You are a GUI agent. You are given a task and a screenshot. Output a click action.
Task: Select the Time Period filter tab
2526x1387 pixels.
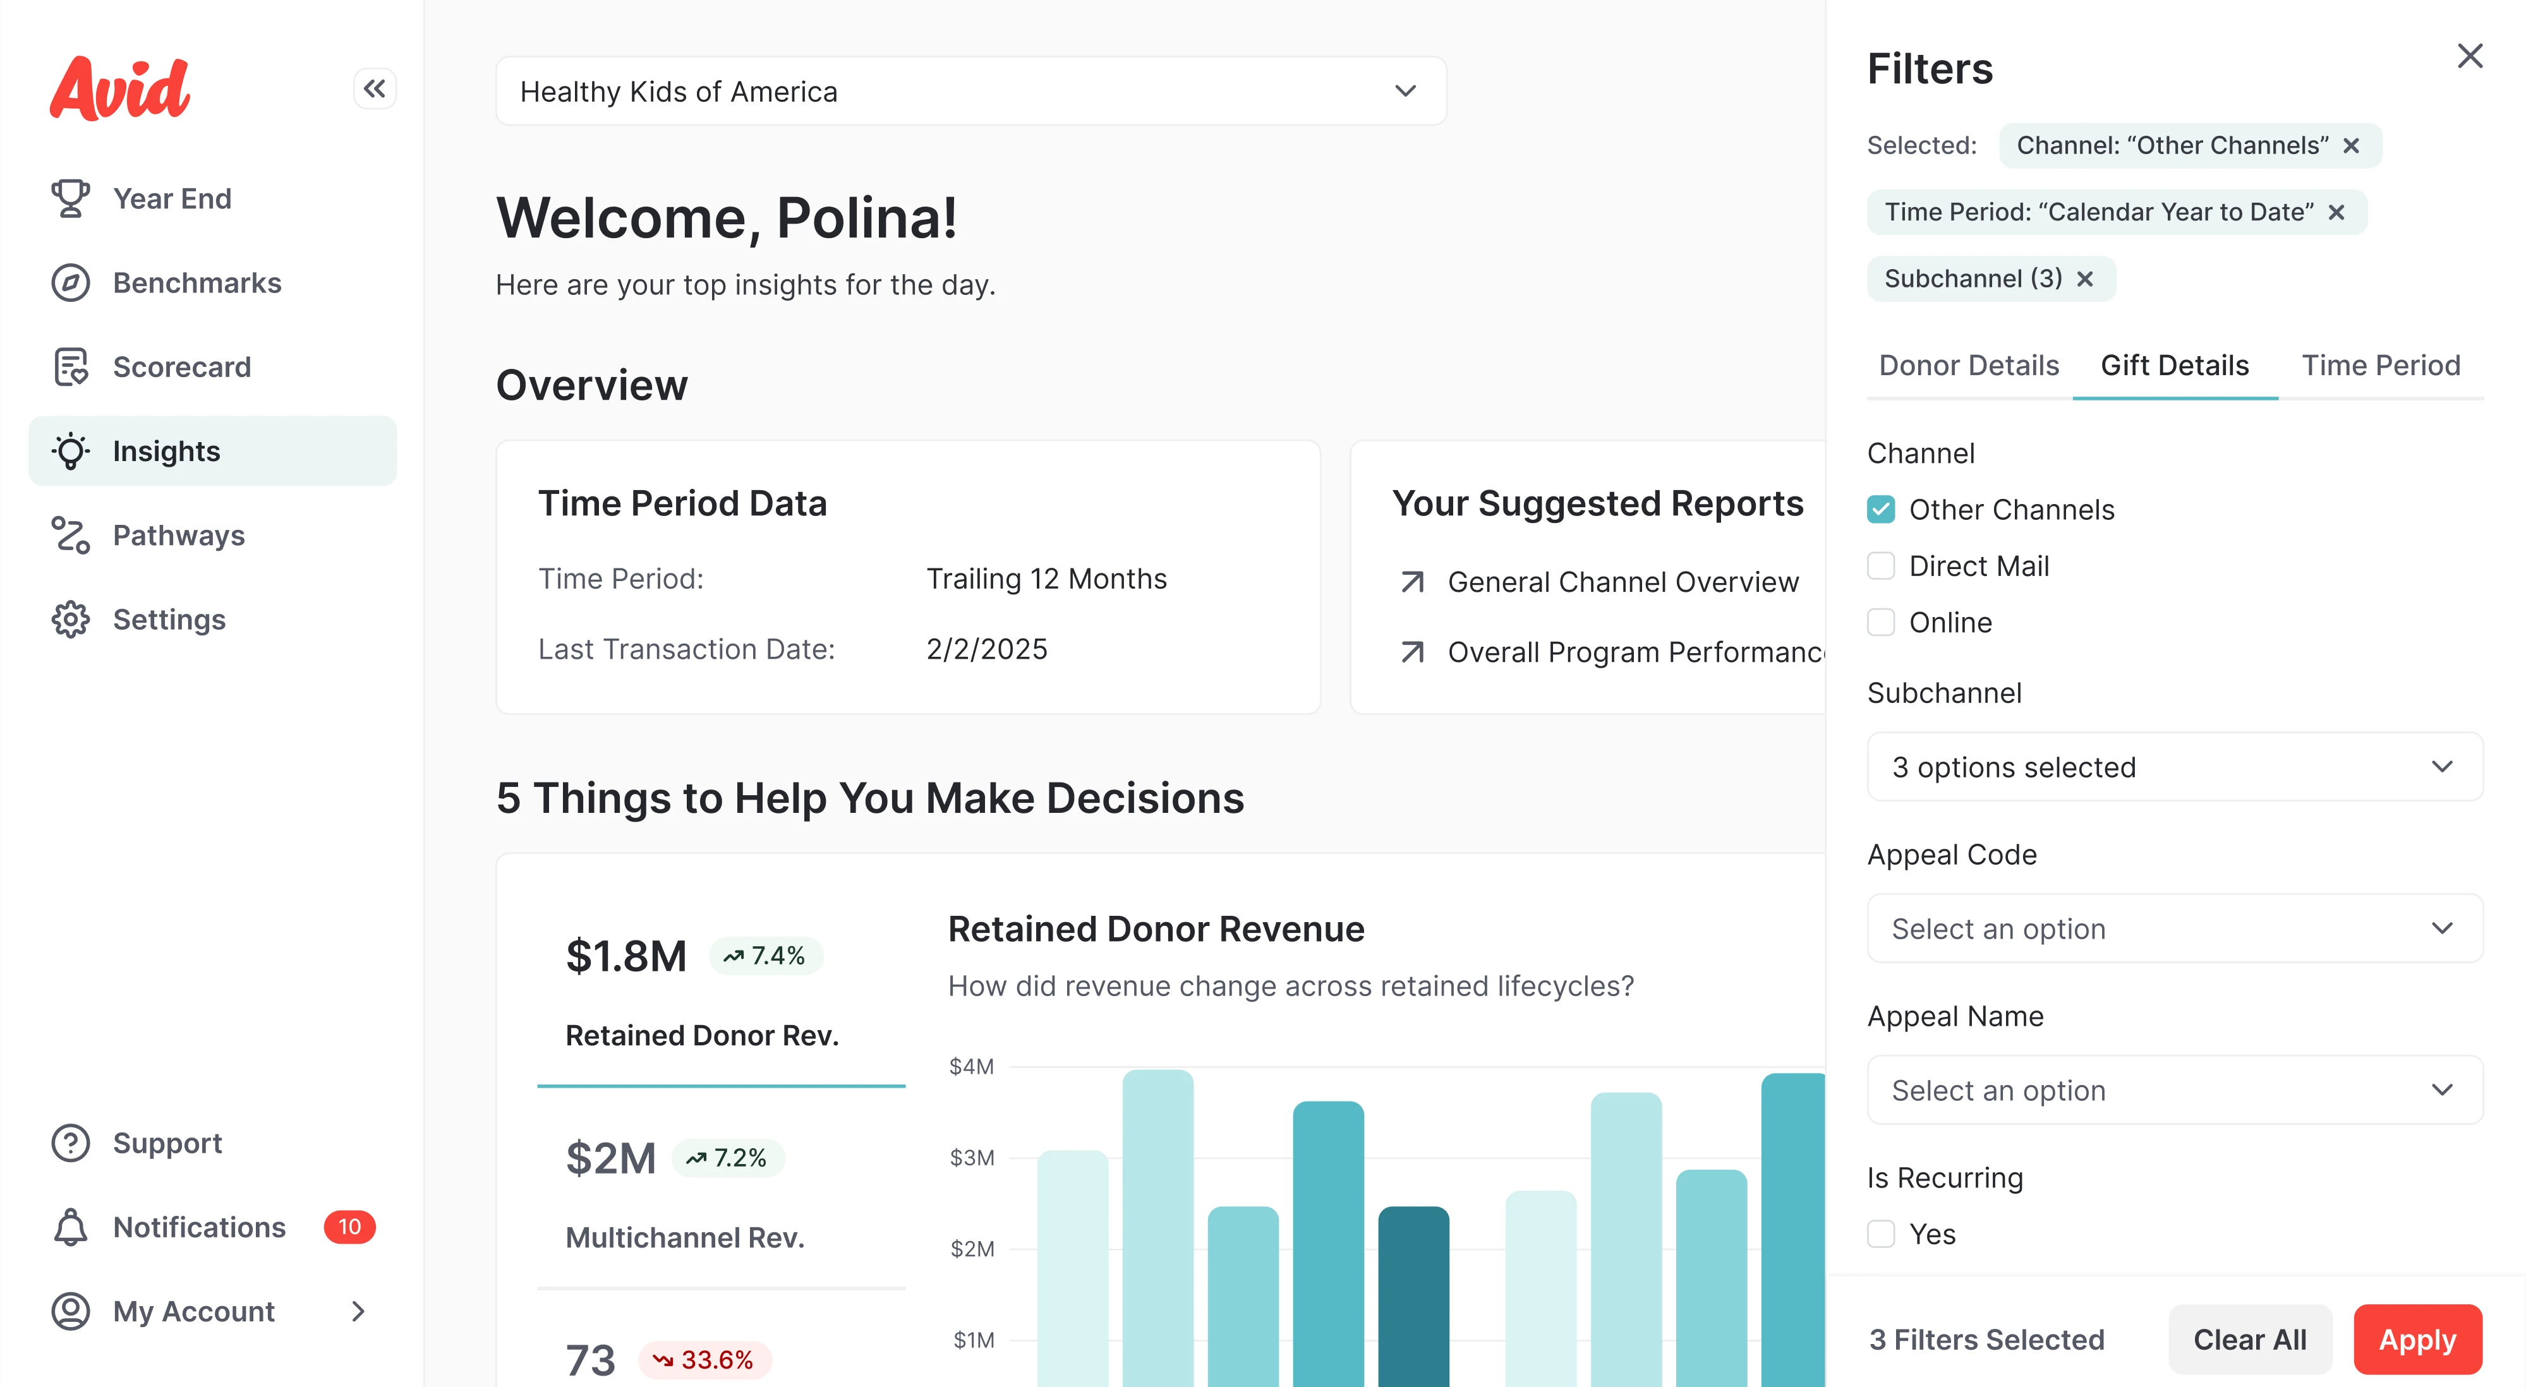pyautogui.click(x=2381, y=364)
